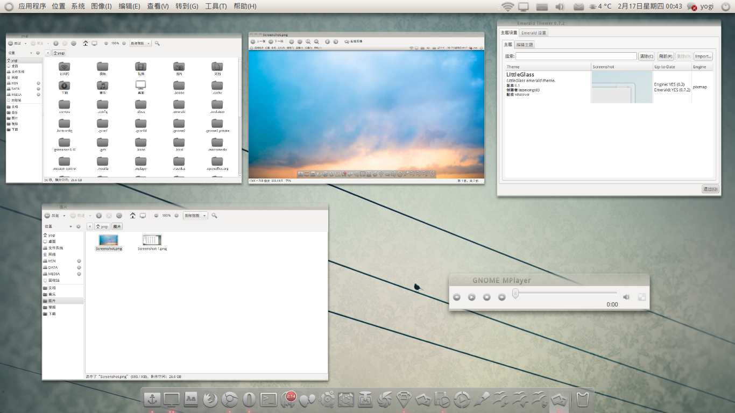
Task: Open back history arrow in 图片 window
Action: (x=64, y=216)
